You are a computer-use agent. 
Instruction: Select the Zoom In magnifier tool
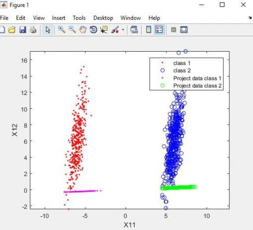[62, 30]
